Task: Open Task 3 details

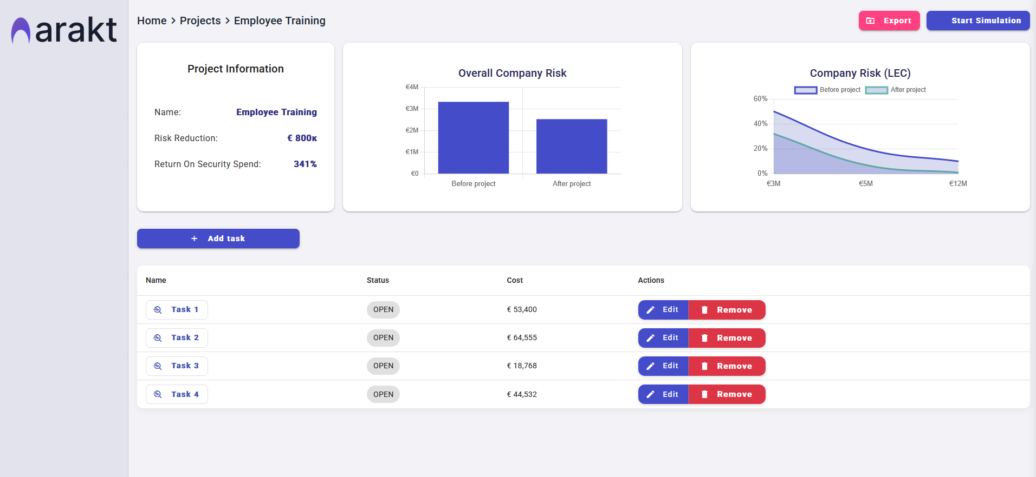Action: click(177, 366)
